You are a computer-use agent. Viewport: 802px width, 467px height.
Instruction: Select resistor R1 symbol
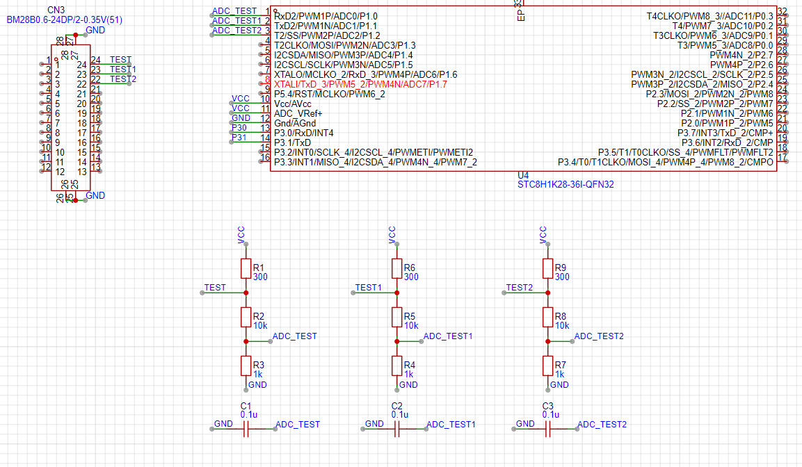coord(245,269)
